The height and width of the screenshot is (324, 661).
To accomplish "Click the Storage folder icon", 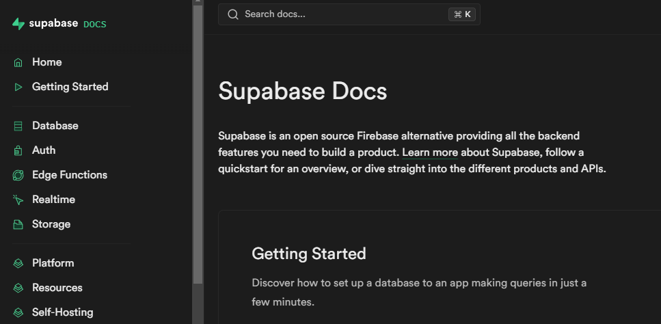I will pos(18,224).
